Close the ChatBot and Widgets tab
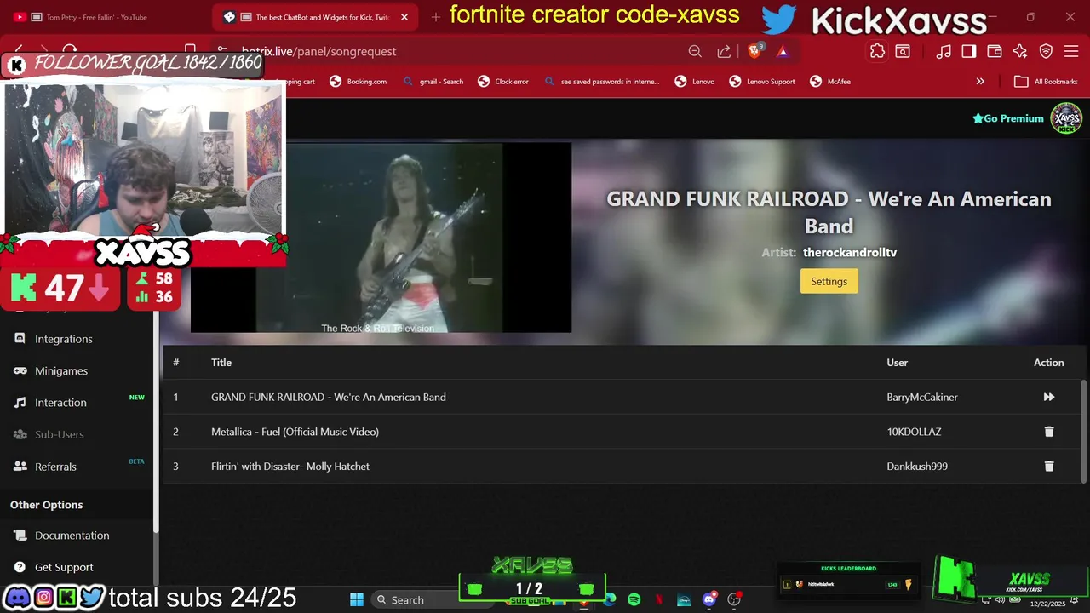Viewport: 1090px width, 613px height. pos(404,17)
